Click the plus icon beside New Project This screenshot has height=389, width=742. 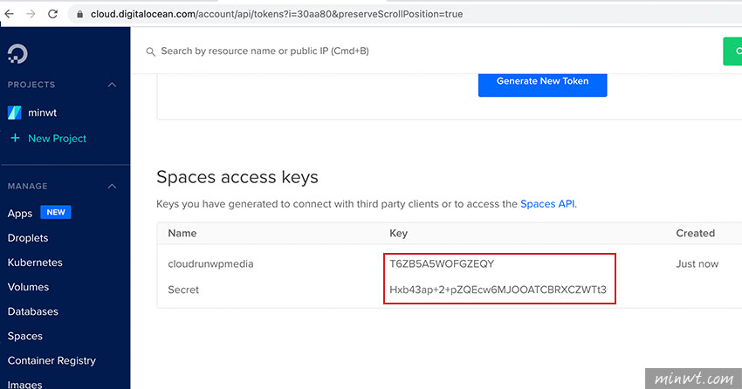[x=15, y=138]
